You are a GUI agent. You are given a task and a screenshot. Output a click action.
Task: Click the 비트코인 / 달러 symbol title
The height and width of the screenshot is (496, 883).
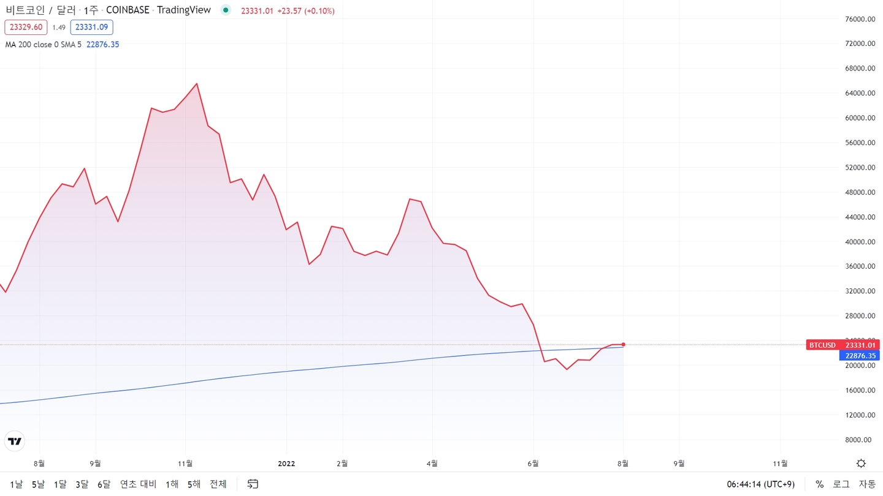click(40, 10)
